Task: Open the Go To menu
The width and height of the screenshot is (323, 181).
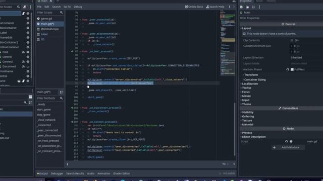Action: point(67,7)
